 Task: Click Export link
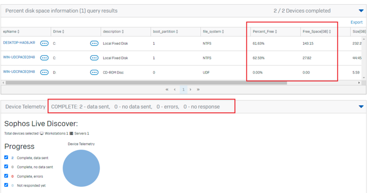(x=356, y=22)
